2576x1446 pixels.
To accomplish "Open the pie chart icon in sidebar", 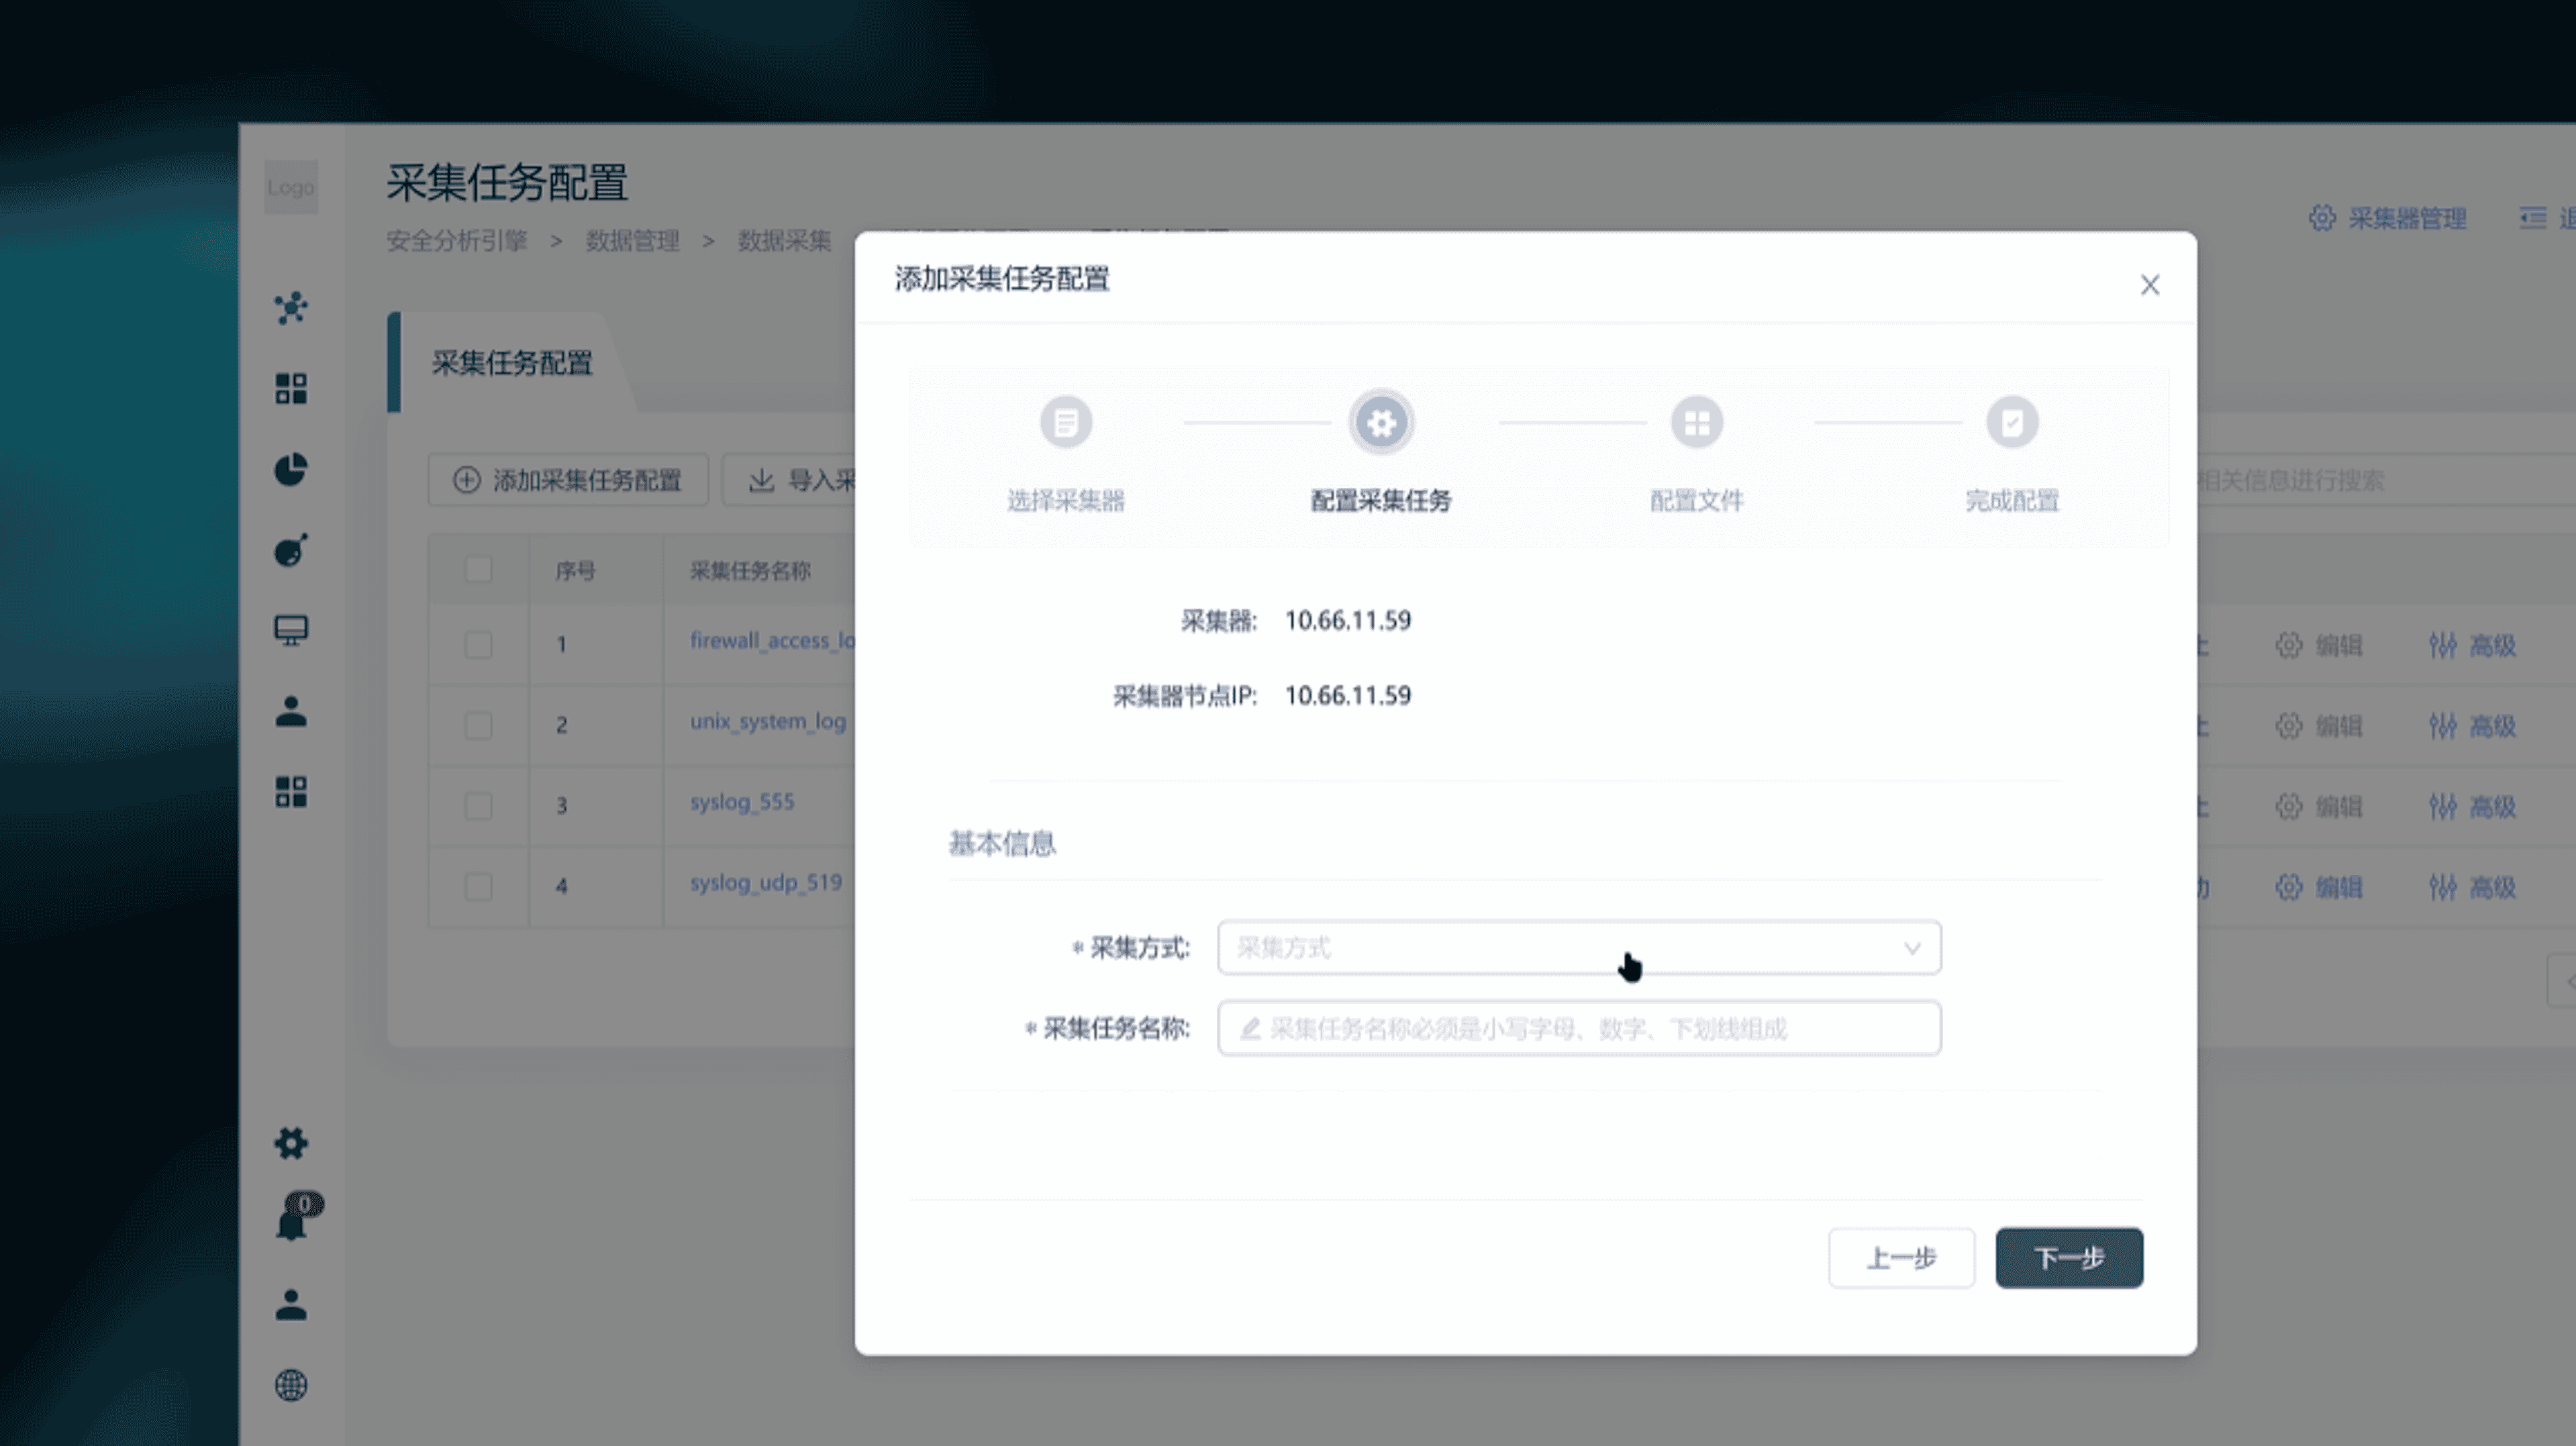I will (291, 469).
